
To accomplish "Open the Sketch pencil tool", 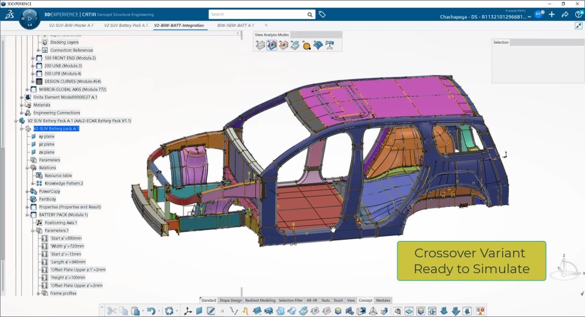I will [211, 311].
